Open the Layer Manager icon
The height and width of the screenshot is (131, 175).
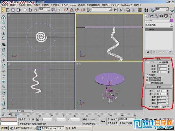(x=128, y=10)
